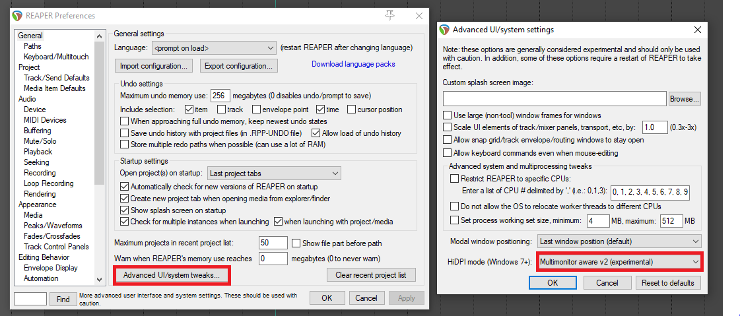Image resolution: width=740 pixels, height=316 pixels.
Task: Tick the Restrict REAPER to specific CPUs checkbox
Action: point(454,179)
